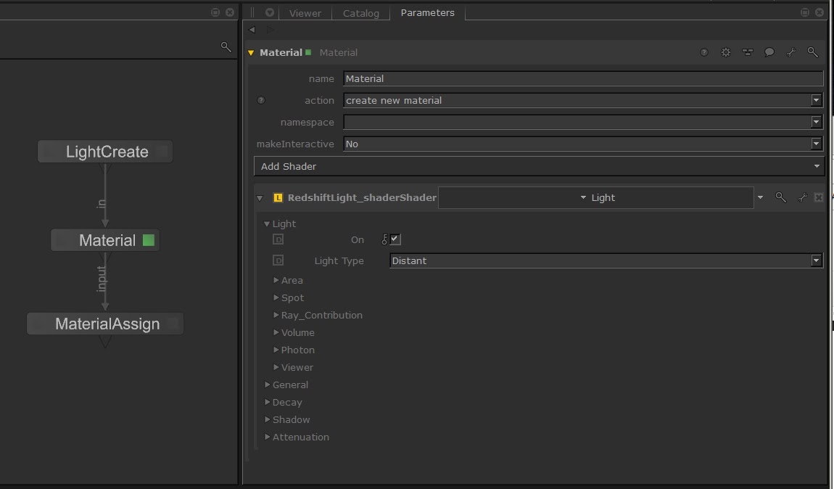This screenshot has width=834, height=489.
Task: Remove shader using X icon on RedshiftLight row
Action: [x=819, y=197]
